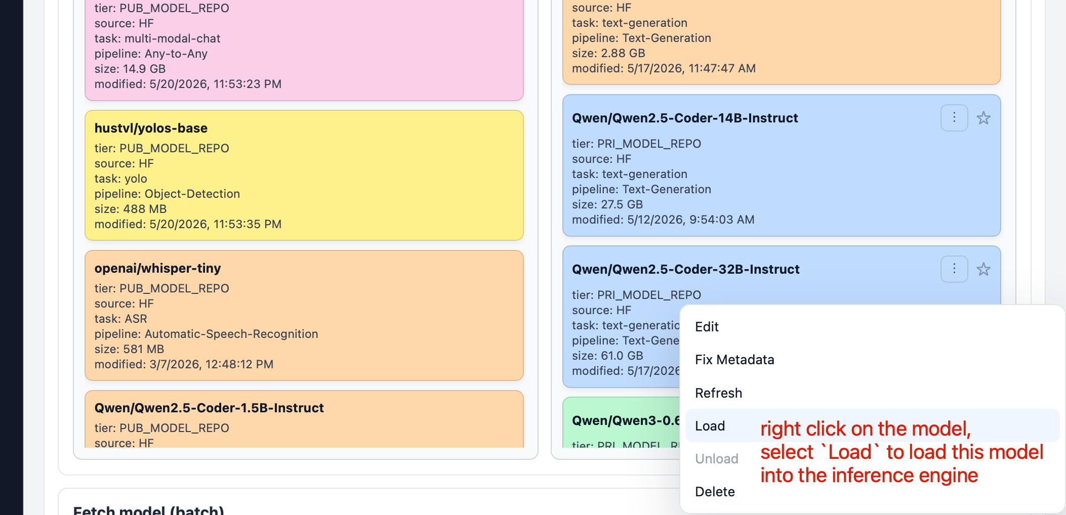
Task: Click the Qwen/Qwen2.5-Coder-14B-Instruct title
Action: [685, 118]
